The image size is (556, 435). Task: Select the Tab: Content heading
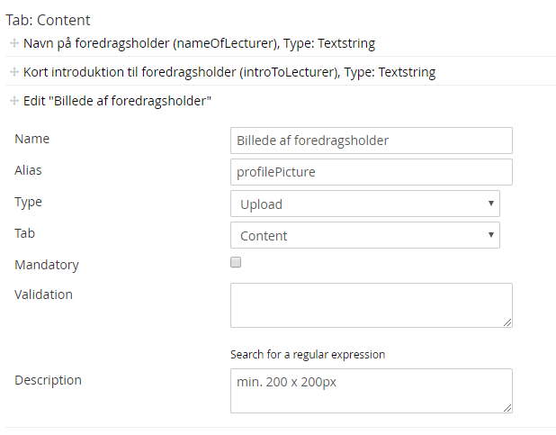[49, 20]
